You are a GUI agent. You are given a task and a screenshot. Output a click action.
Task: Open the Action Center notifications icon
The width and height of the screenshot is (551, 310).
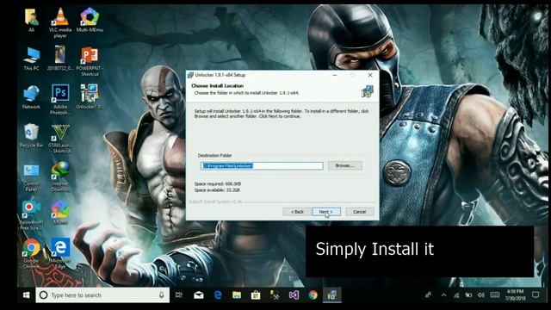tap(536, 294)
